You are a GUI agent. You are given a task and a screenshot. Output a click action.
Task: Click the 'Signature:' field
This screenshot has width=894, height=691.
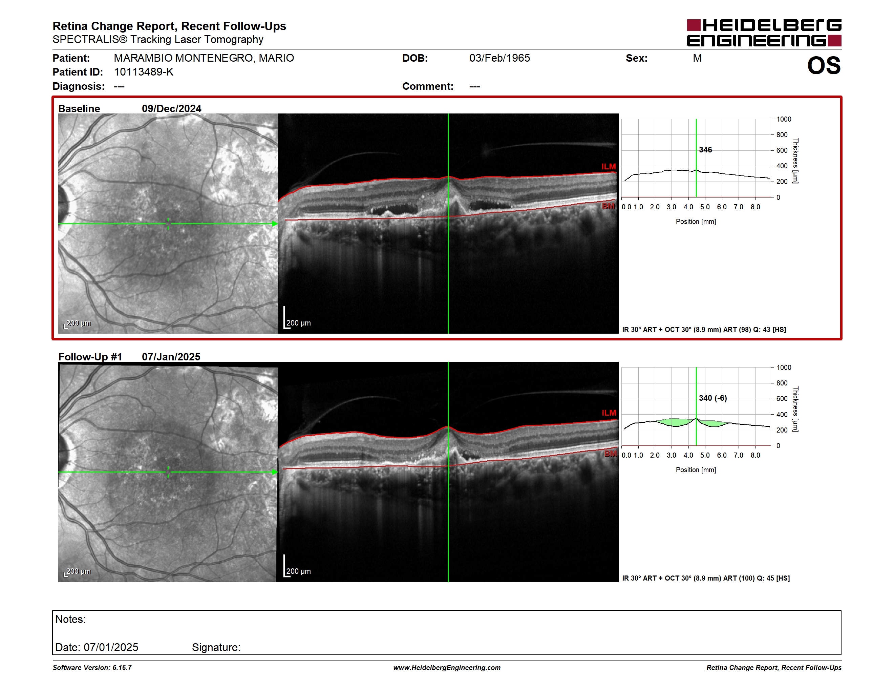pos(216,647)
